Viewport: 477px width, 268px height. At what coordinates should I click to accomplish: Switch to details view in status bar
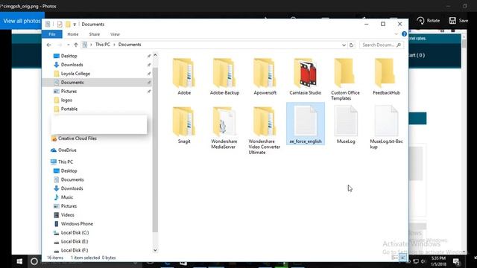pyautogui.click(x=394, y=258)
